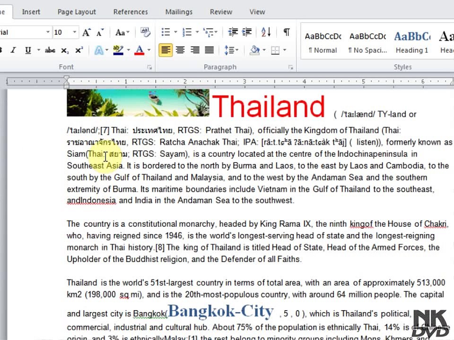This screenshot has height=340, width=454.
Task: Click the font size input field
Action: point(61,32)
